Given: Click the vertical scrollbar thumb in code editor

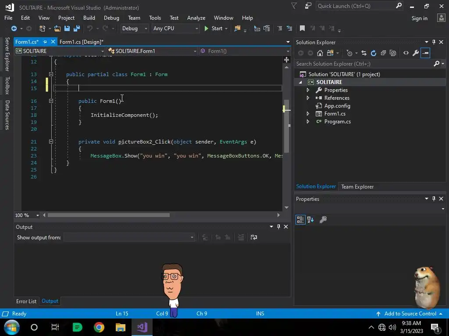Looking at the screenshot, I should [286, 126].
